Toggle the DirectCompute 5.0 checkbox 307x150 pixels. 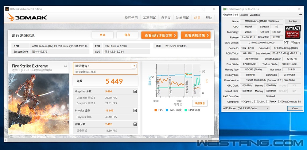click(280, 102)
